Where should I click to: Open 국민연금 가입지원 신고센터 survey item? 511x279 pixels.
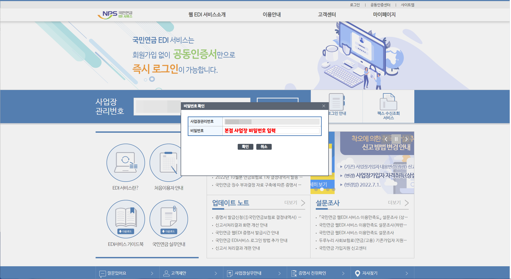(x=343, y=248)
